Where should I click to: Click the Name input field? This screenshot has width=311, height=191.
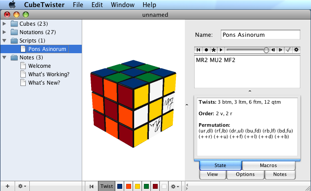(260, 35)
